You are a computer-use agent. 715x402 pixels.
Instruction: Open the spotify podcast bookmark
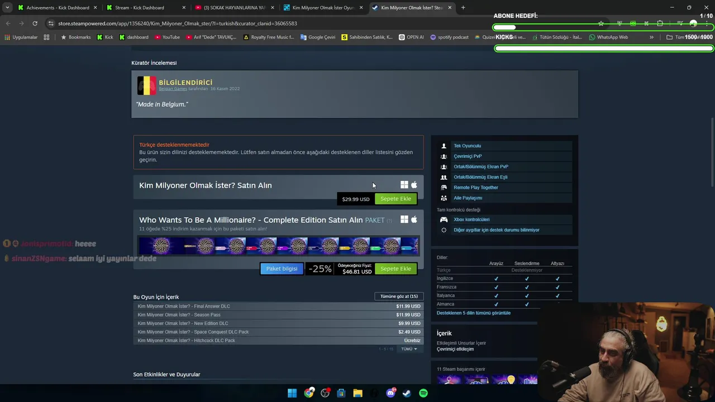pos(449,37)
